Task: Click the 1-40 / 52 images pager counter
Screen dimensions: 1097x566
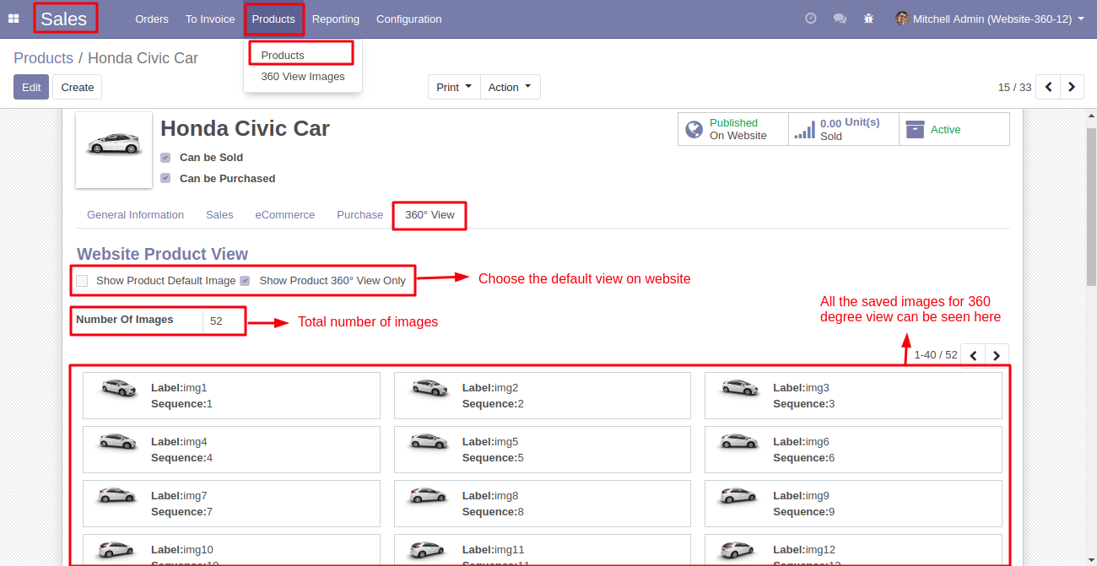Action: 936,355
